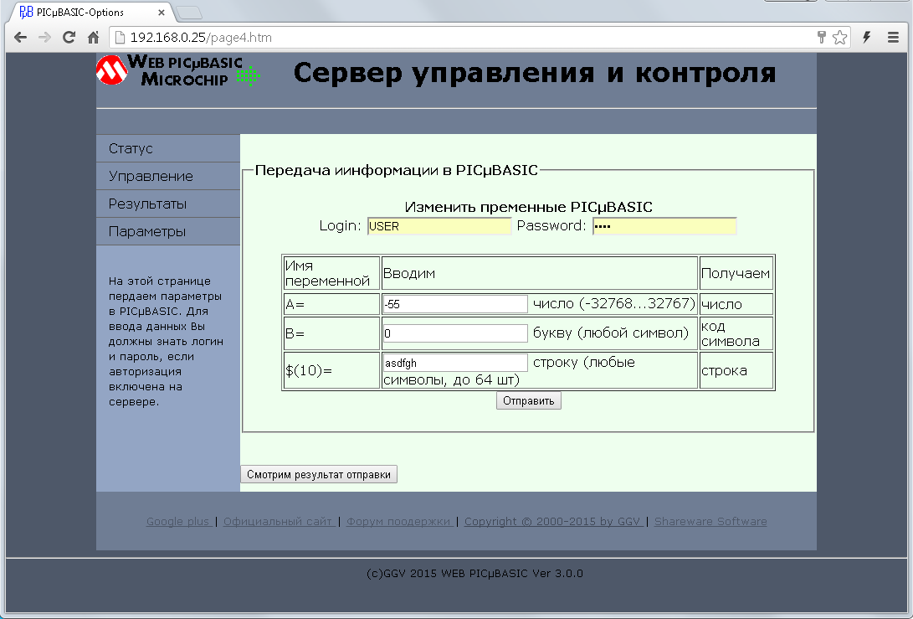Open the Официальный сайт link
Image resolution: width=913 pixels, height=619 pixels.
278,522
